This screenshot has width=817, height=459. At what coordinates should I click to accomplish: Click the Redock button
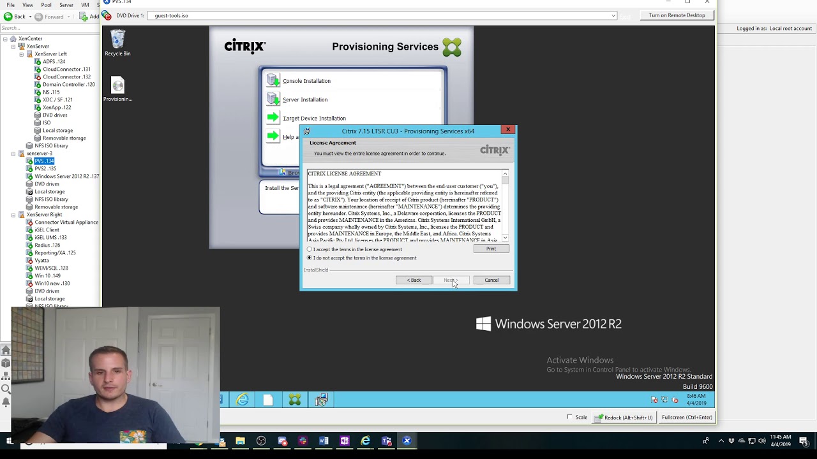click(x=624, y=417)
